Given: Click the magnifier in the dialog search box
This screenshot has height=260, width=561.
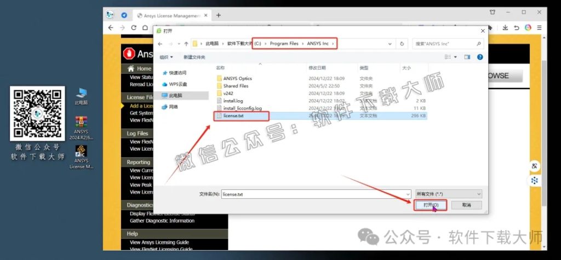Looking at the screenshot, I should (479, 44).
